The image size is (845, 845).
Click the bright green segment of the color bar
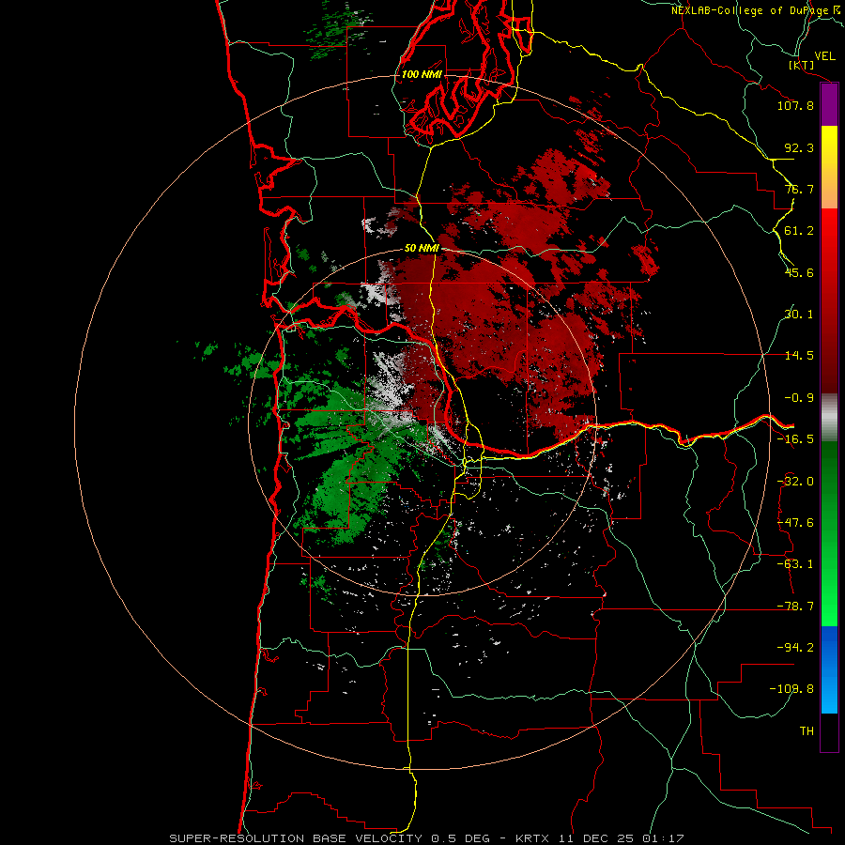(x=829, y=533)
